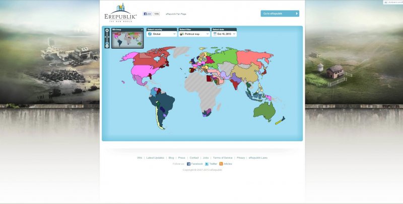Viewport: 403px width, 204px height.
Task: Click the minimap world thumbnail
Action: point(127,40)
